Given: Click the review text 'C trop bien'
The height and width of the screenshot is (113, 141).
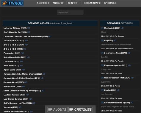Looking at the screenshot, I should click(x=106, y=69).
